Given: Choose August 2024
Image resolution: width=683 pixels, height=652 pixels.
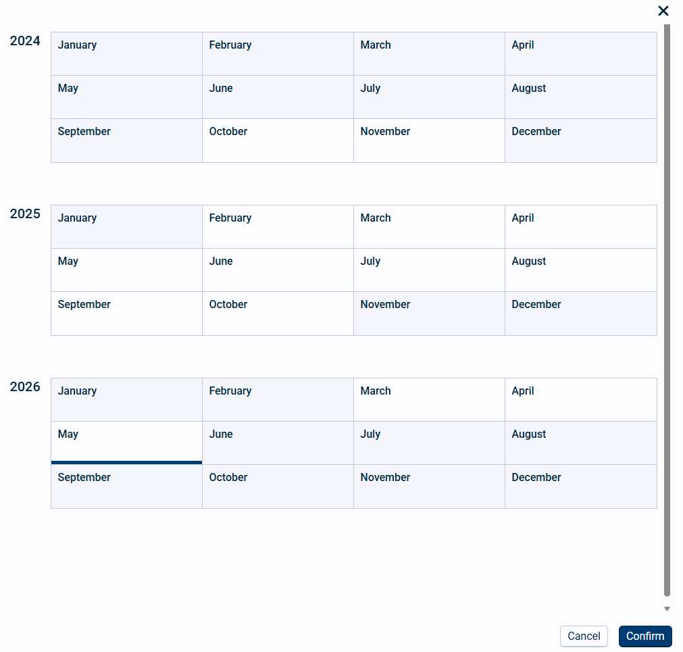Looking at the screenshot, I should coord(580,97).
